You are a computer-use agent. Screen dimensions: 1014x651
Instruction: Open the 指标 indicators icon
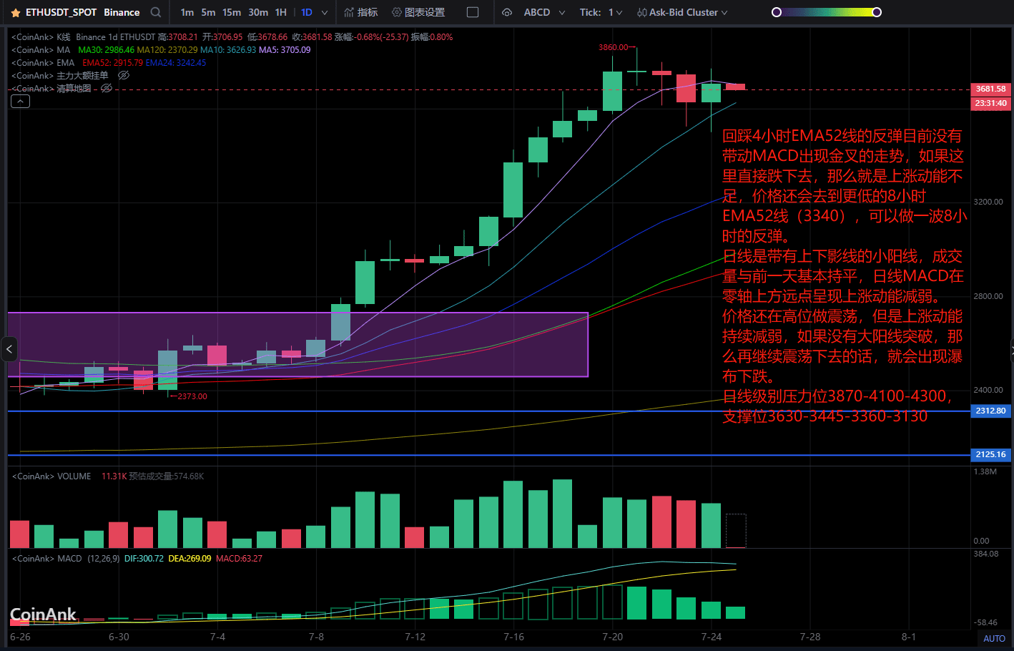(349, 12)
